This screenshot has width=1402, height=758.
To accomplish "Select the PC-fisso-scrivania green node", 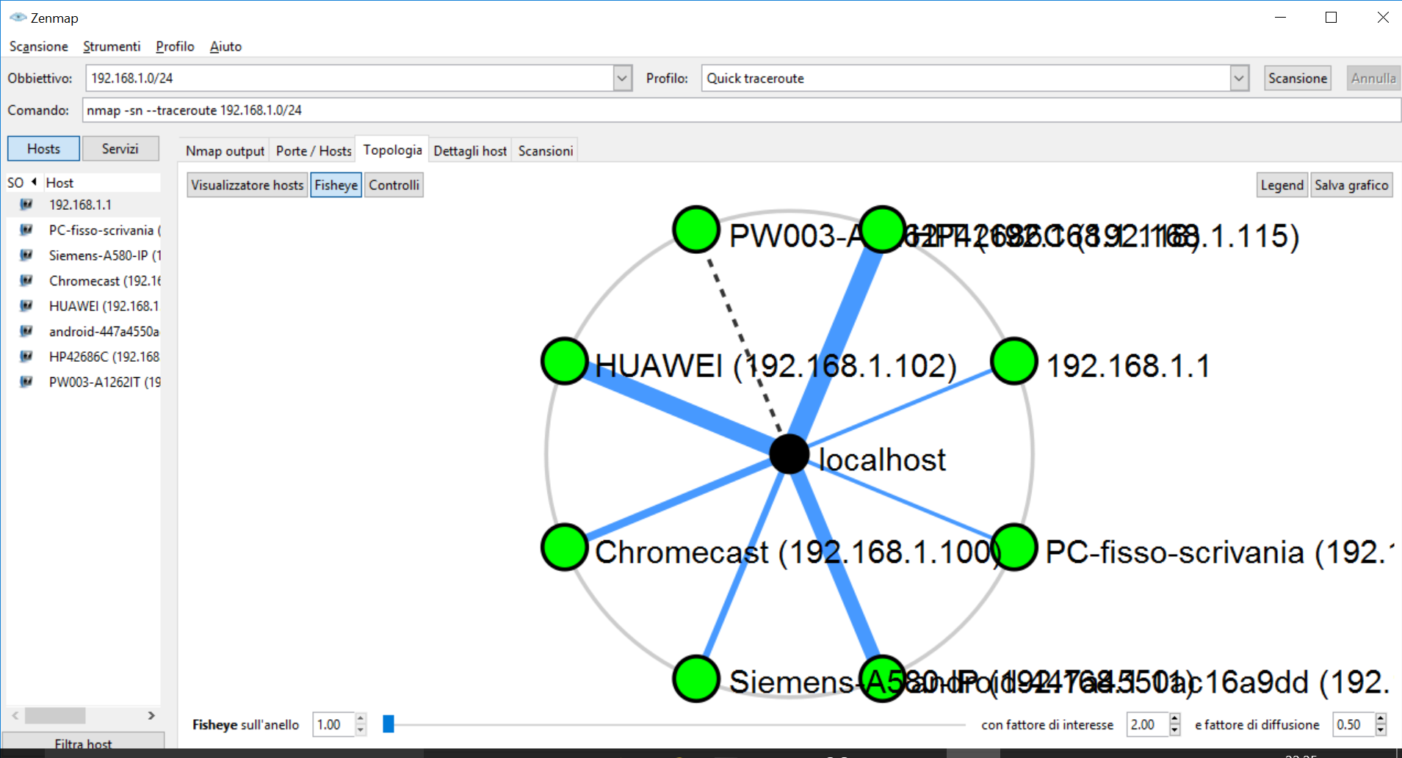I will pos(1014,547).
